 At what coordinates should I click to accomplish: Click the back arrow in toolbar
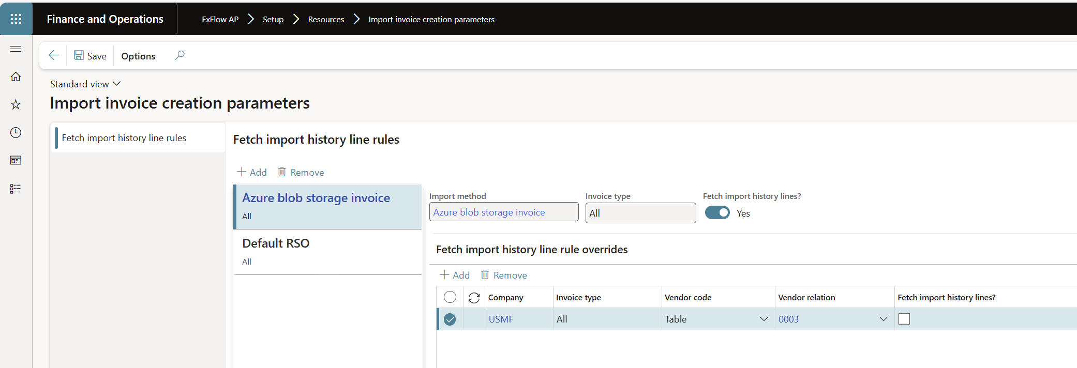click(x=54, y=55)
